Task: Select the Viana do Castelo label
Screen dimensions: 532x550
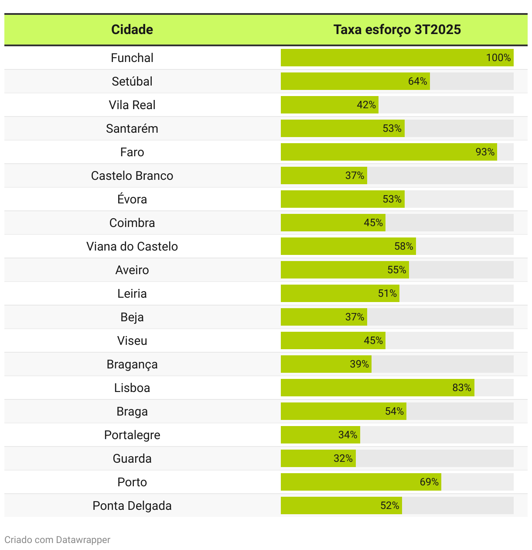Action: 132,246
